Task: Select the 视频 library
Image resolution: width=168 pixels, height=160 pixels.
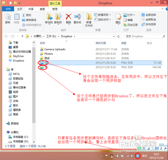Action: coord(13,92)
